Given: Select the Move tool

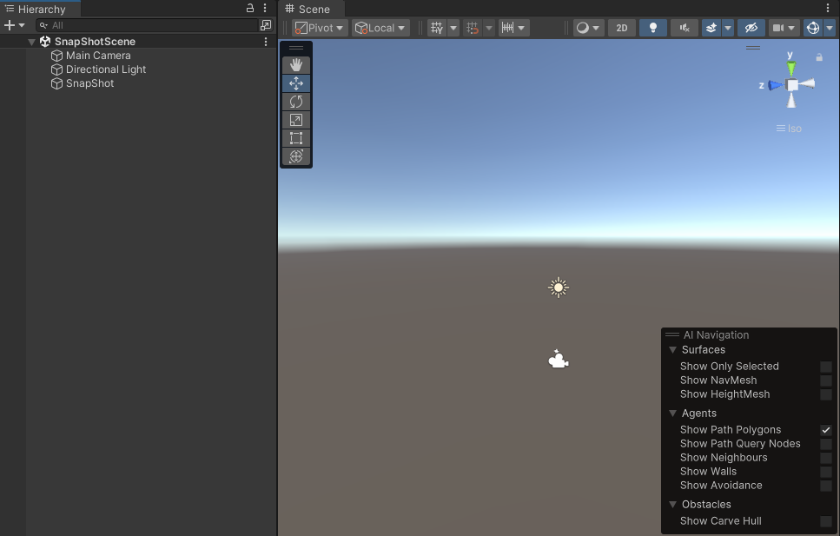Looking at the screenshot, I should 296,83.
